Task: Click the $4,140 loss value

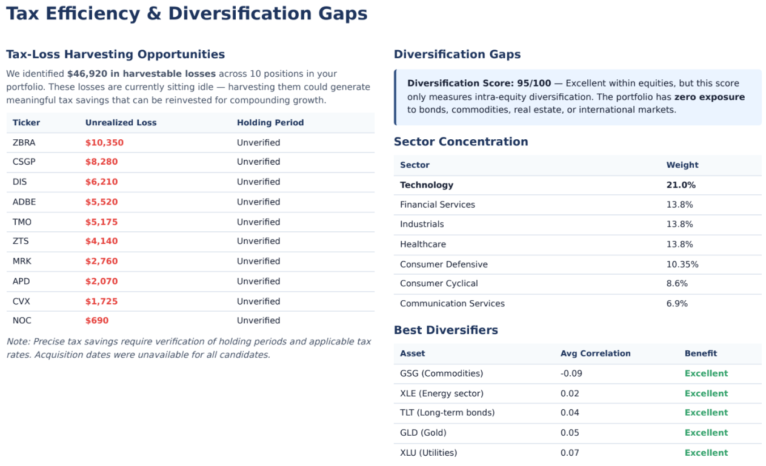Action: pyautogui.click(x=102, y=241)
